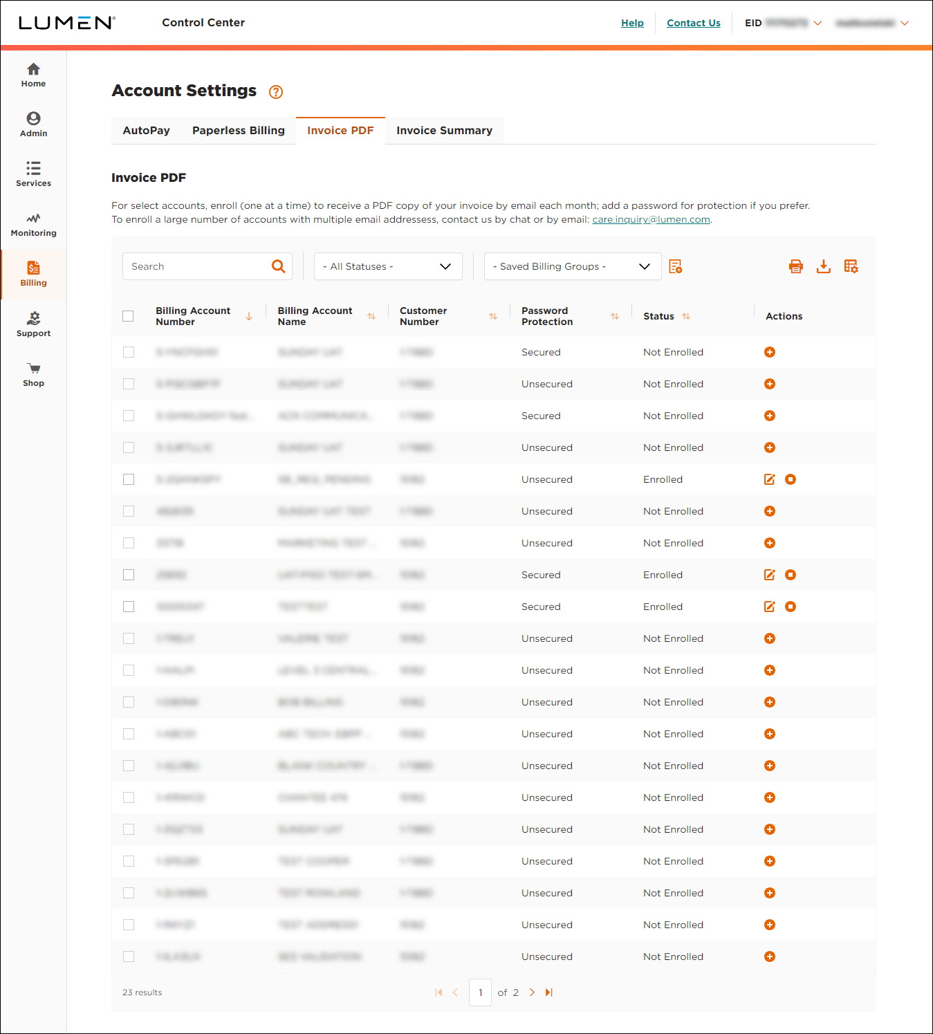This screenshot has width=933, height=1034.
Task: Open the Admin sidebar section
Action: coord(33,125)
